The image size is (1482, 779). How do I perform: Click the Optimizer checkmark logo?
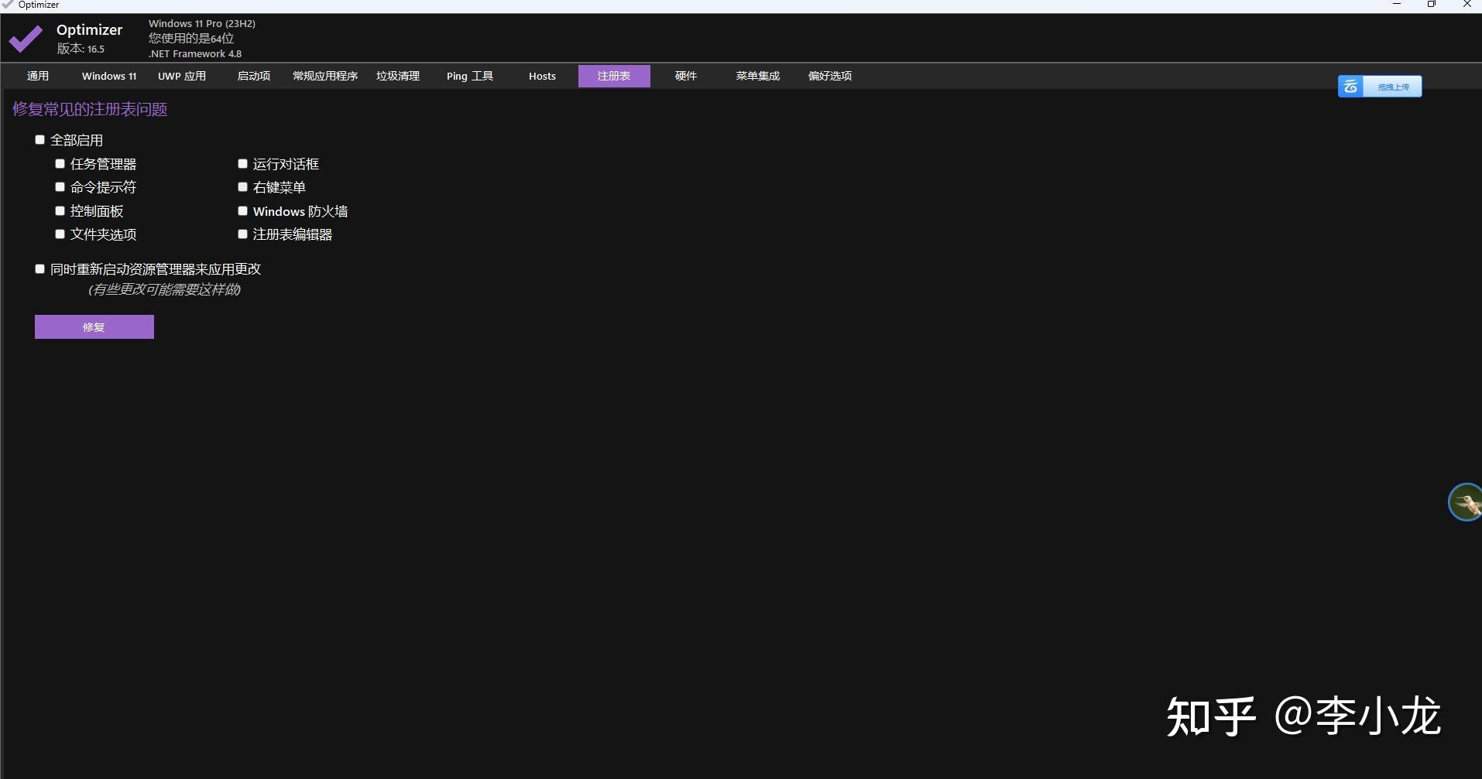click(24, 38)
